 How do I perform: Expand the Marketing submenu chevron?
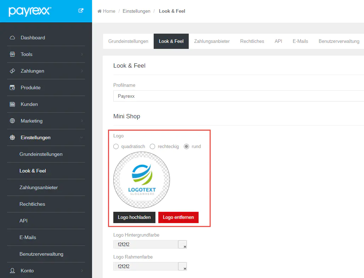pyautogui.click(x=82, y=121)
